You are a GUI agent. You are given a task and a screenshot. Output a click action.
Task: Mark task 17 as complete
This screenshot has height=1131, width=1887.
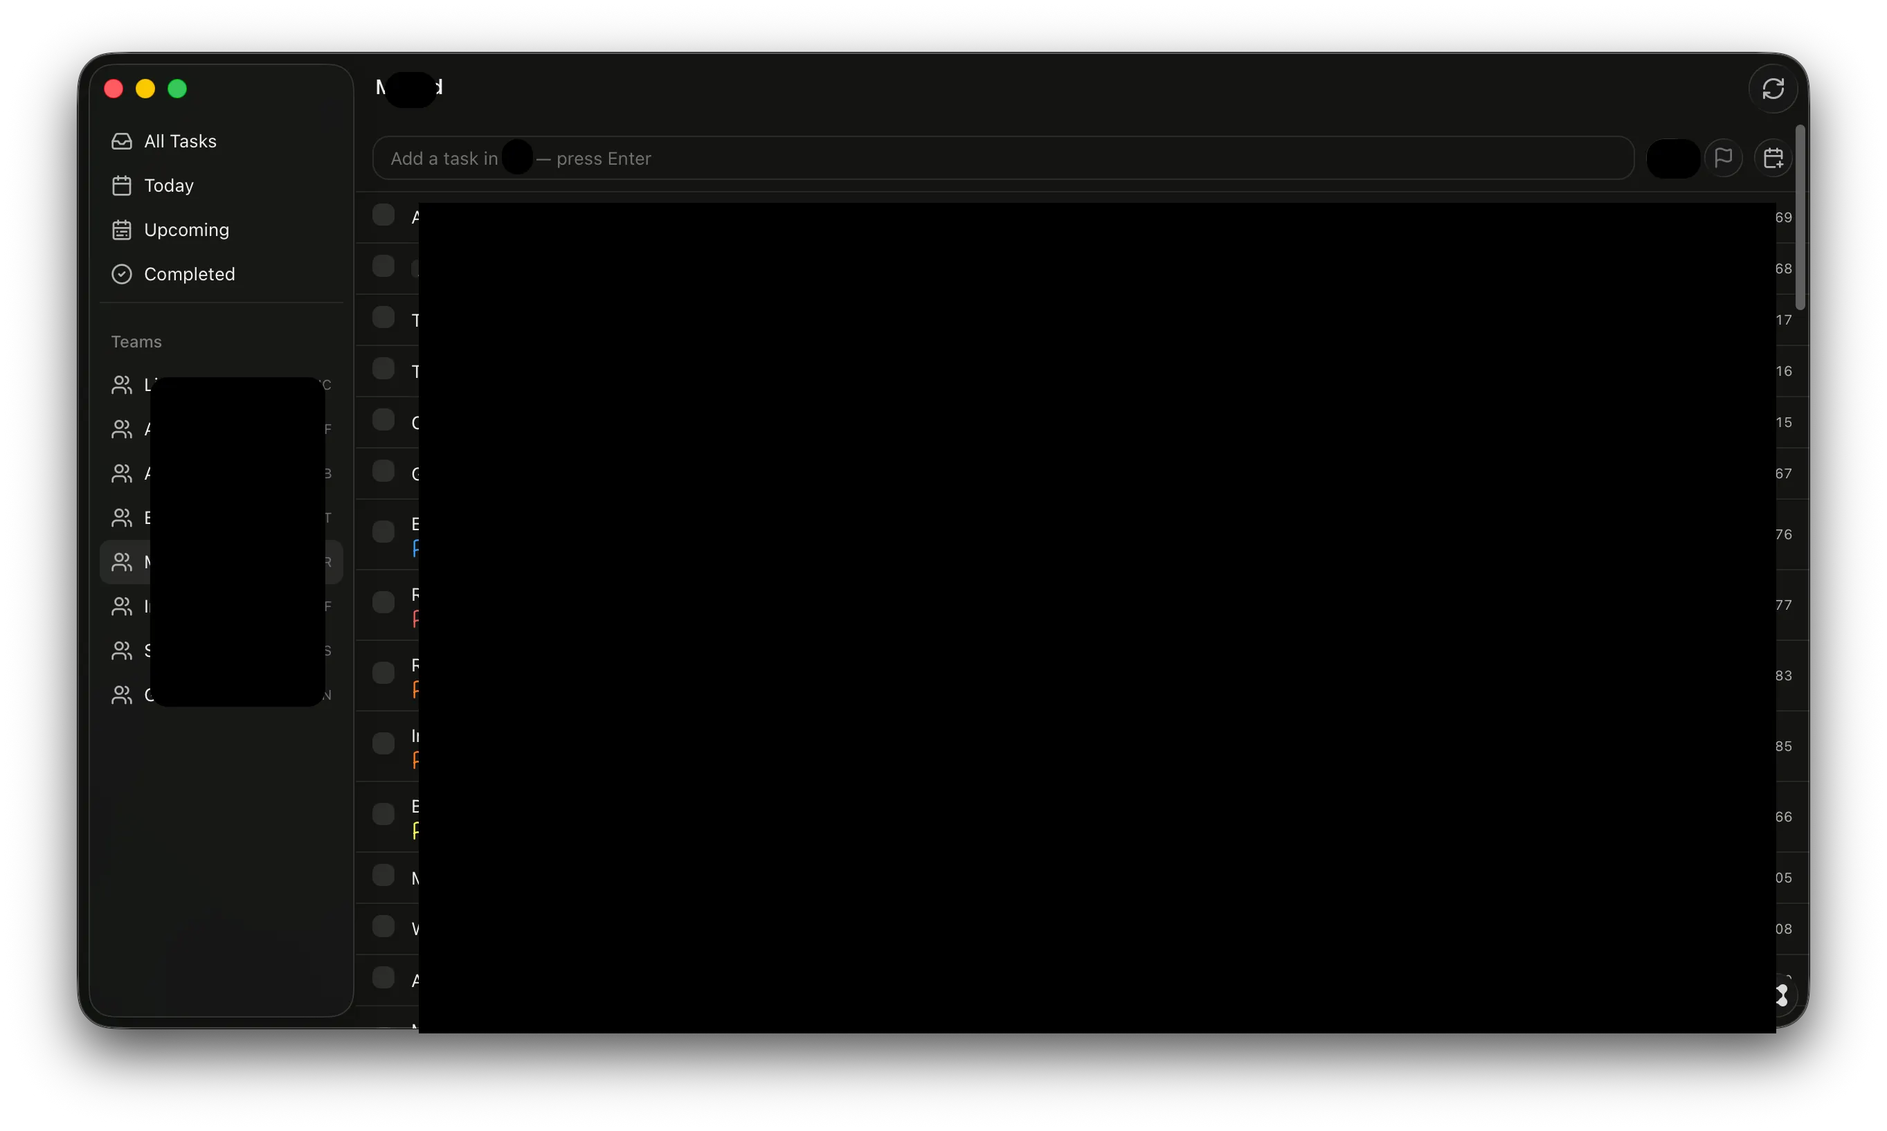pyautogui.click(x=383, y=317)
